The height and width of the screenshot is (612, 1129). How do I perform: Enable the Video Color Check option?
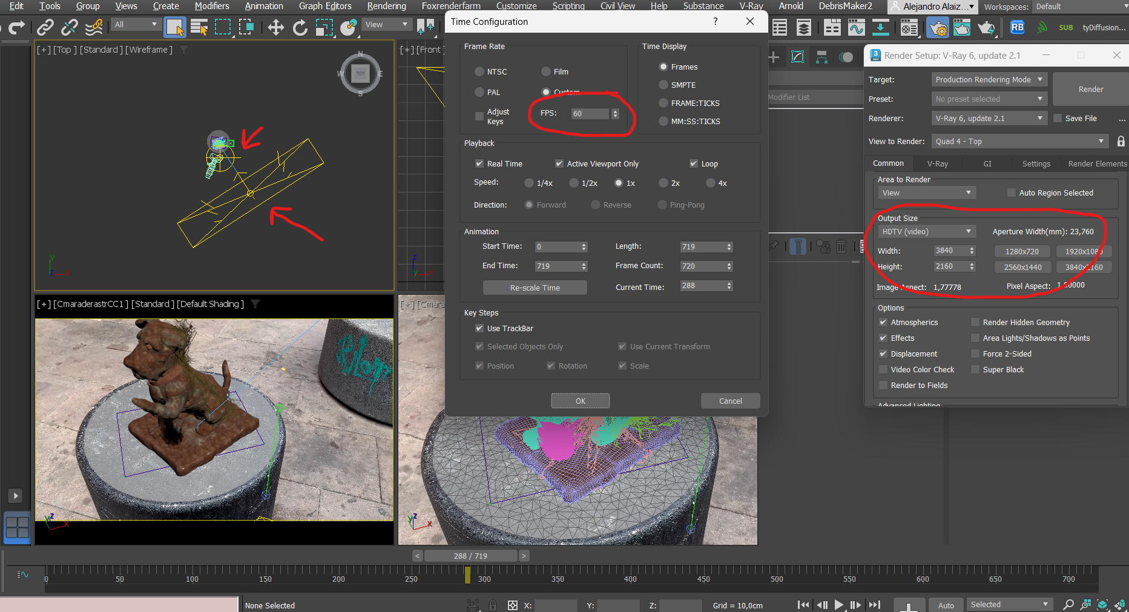[883, 369]
